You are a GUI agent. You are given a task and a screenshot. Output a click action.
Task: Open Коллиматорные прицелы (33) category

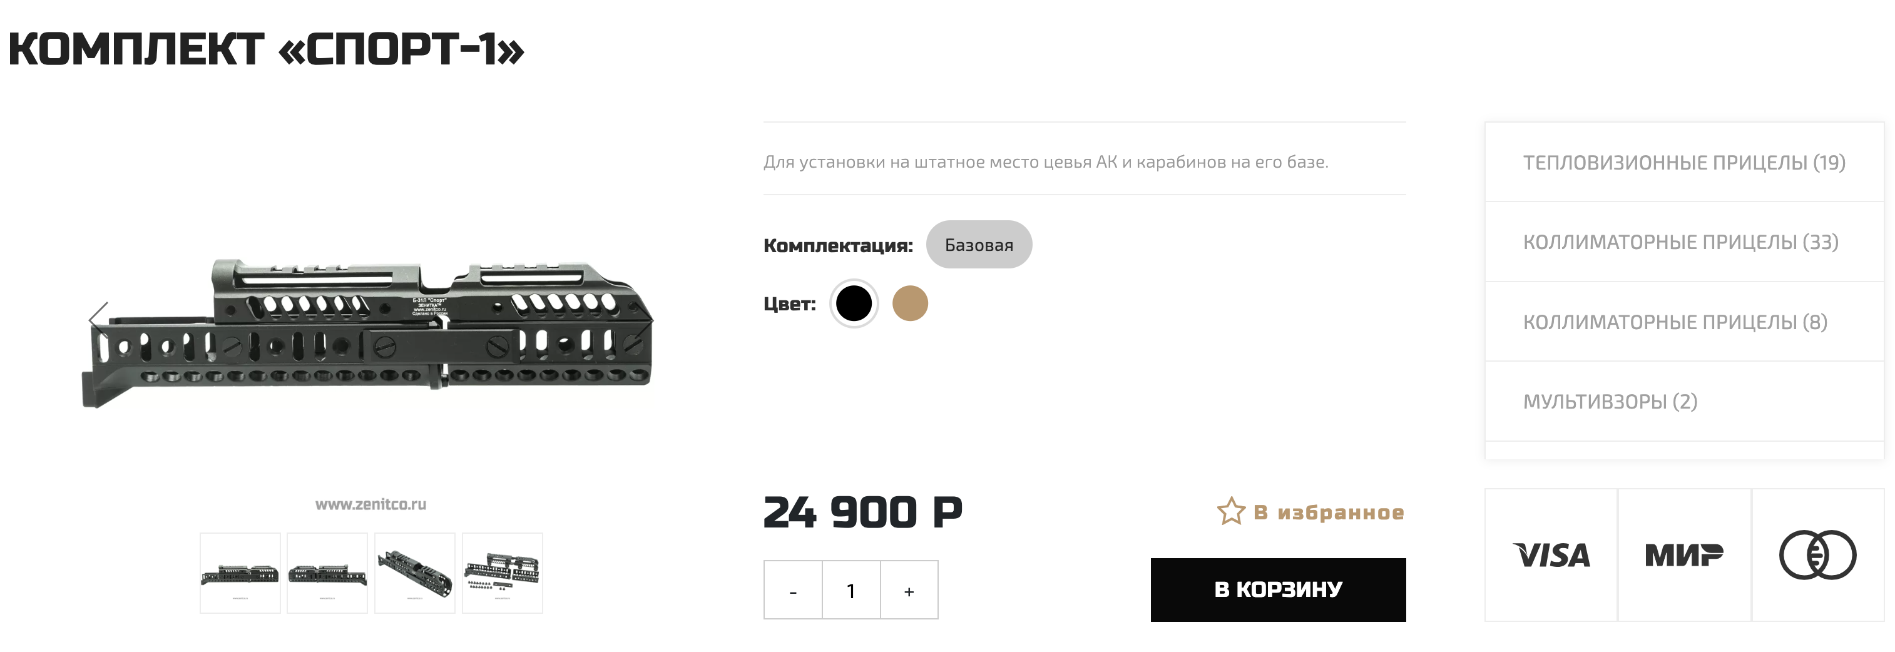1680,242
